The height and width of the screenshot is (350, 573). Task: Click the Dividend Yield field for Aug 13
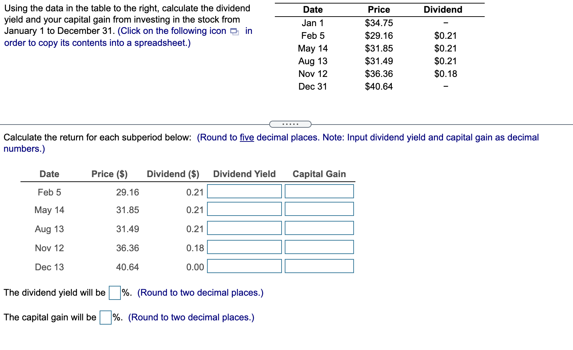(x=244, y=229)
